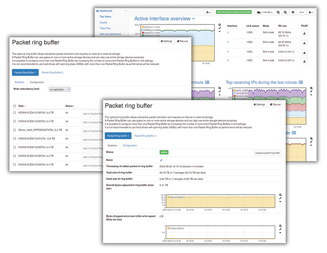Select the KIOXIA KCD81VUG12T8 12.8 TB disk checkbox
This screenshot has width=327, height=253.
[x=14, y=139]
